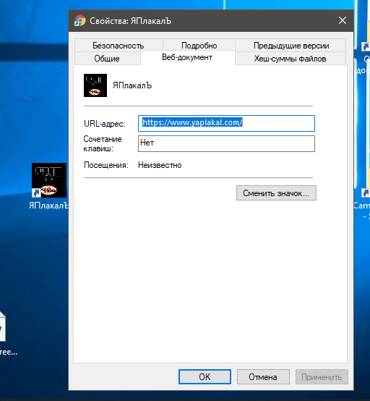Click the Неизвестно visits value
This screenshot has width=370, height=401.
[x=160, y=165]
